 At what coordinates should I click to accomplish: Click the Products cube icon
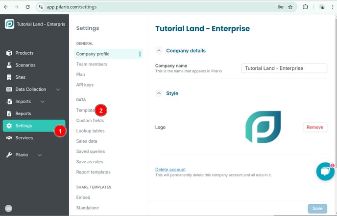(9, 53)
